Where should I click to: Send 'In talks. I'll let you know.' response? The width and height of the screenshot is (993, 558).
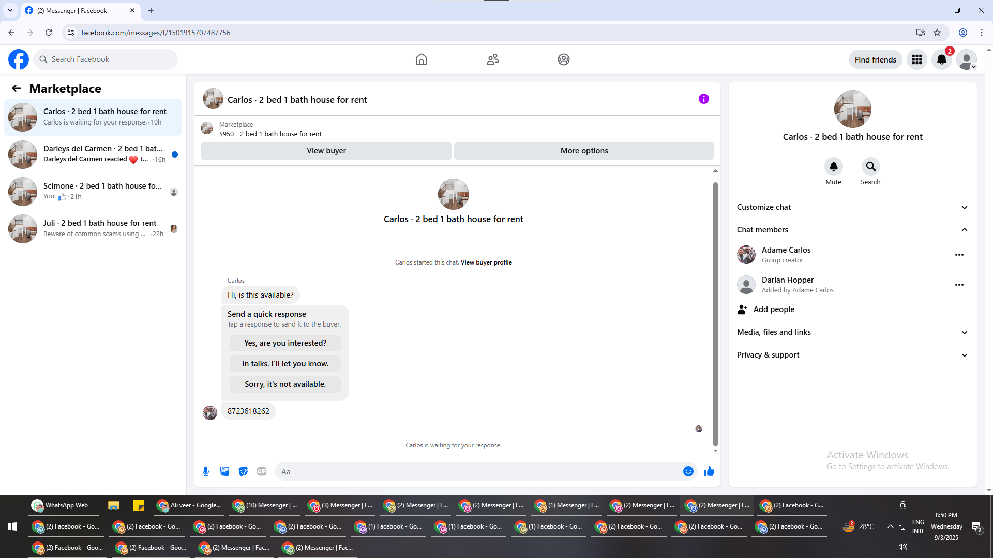[285, 364]
